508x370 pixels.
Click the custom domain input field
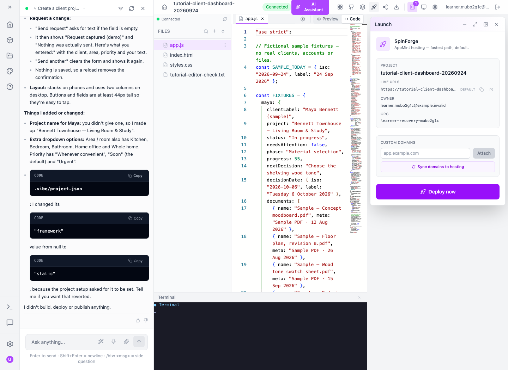(425, 153)
